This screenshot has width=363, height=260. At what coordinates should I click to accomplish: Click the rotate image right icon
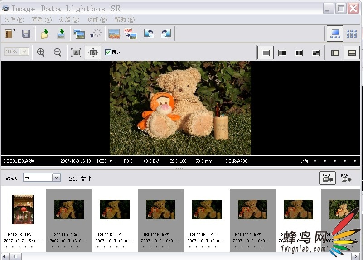point(166,34)
